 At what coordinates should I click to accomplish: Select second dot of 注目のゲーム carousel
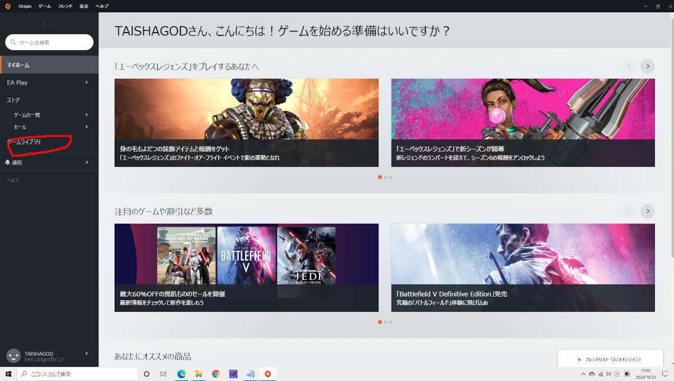pyautogui.click(x=385, y=322)
